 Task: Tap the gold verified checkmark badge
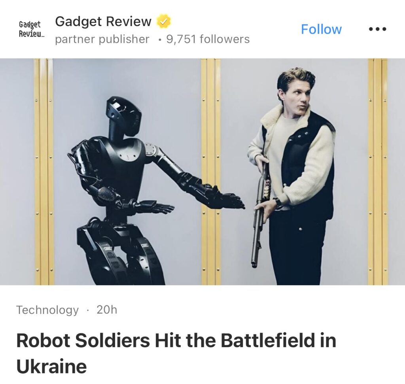coord(163,21)
